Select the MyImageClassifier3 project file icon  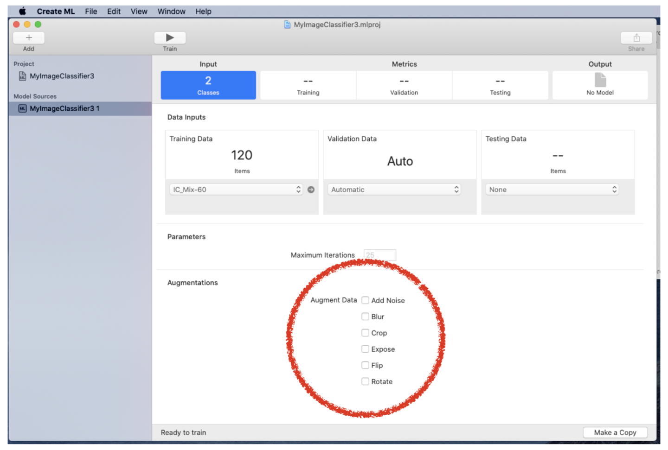click(x=22, y=76)
